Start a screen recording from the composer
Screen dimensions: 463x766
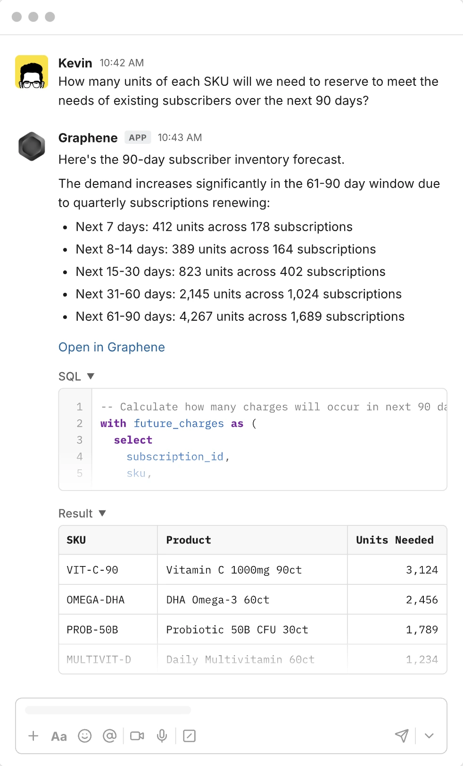click(189, 736)
